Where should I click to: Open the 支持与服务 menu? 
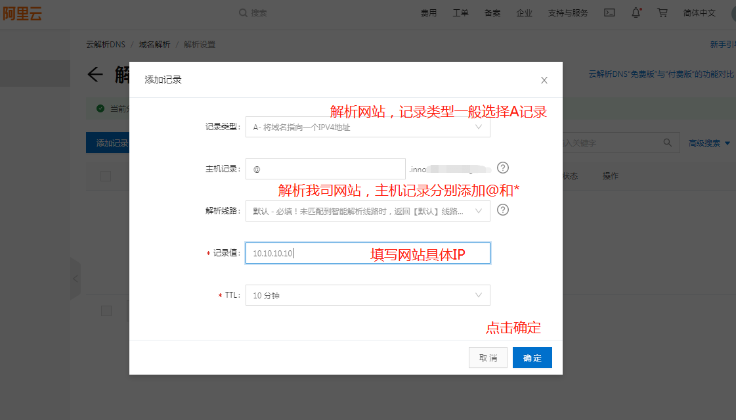coord(568,13)
